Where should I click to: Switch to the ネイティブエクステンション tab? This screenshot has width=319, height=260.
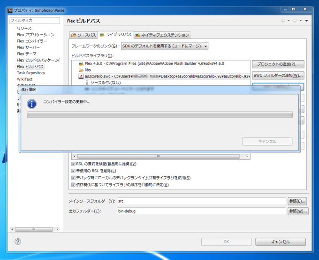point(162,35)
